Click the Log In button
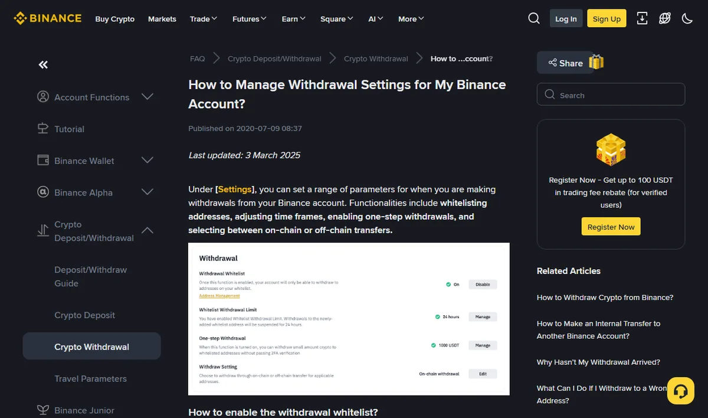The width and height of the screenshot is (708, 418). point(566,18)
